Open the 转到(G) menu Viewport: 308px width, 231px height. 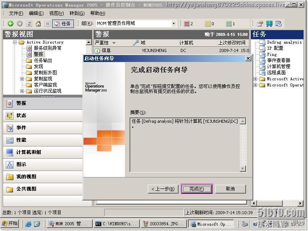(x=77, y=13)
